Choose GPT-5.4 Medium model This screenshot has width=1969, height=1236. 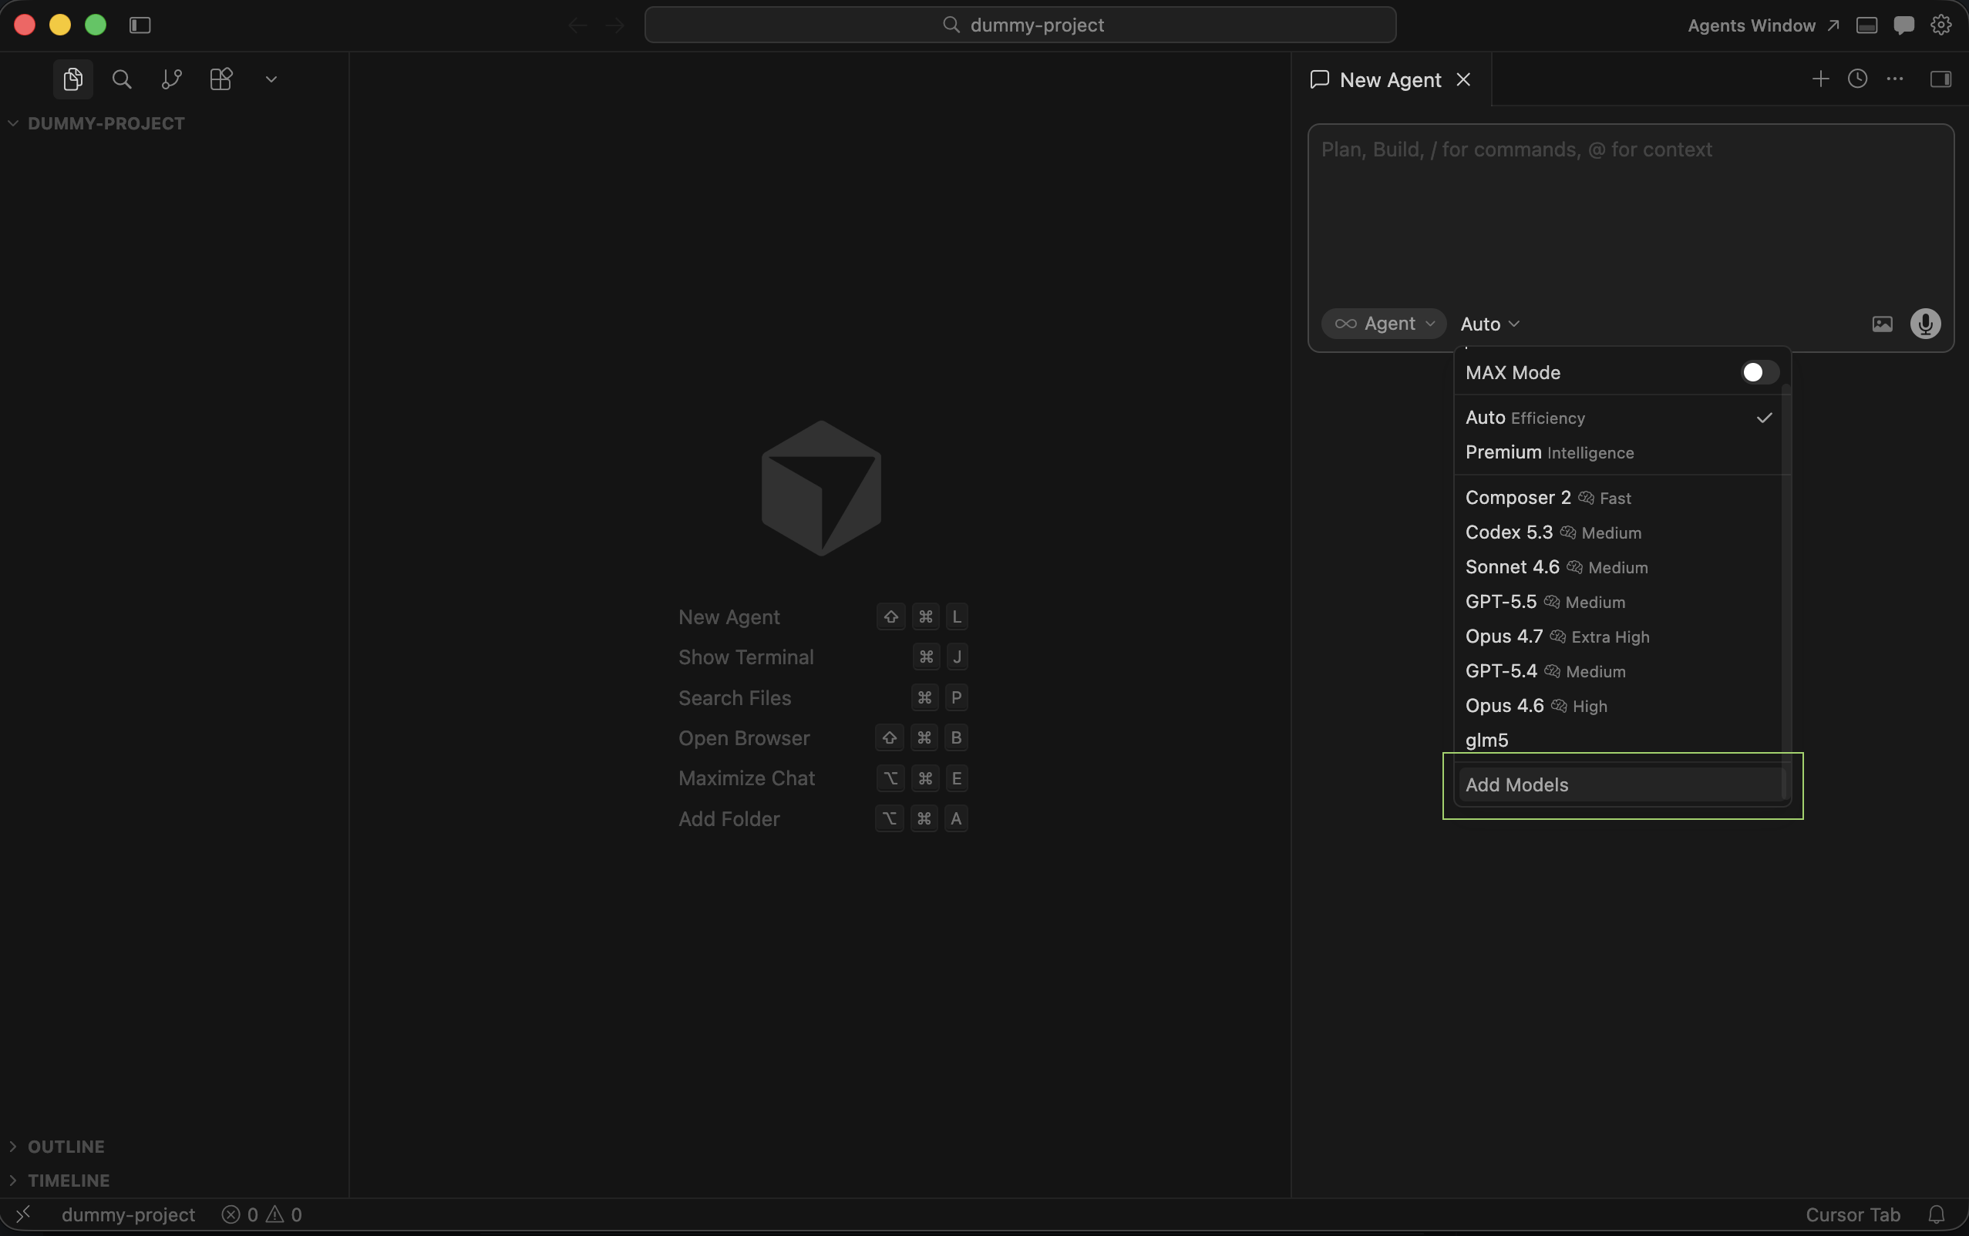(1620, 671)
